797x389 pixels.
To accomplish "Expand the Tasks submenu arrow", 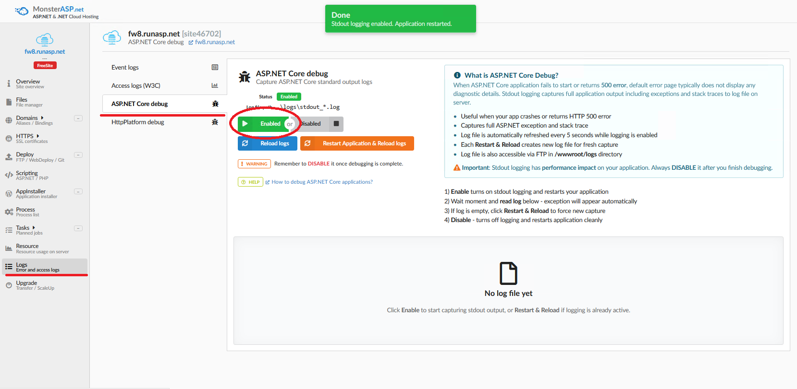I will coord(34,227).
